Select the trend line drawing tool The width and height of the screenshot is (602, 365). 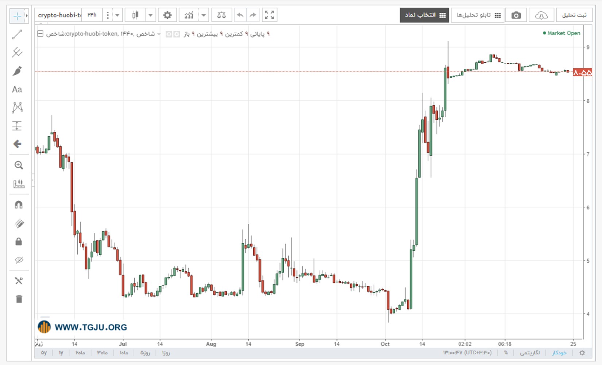17,35
